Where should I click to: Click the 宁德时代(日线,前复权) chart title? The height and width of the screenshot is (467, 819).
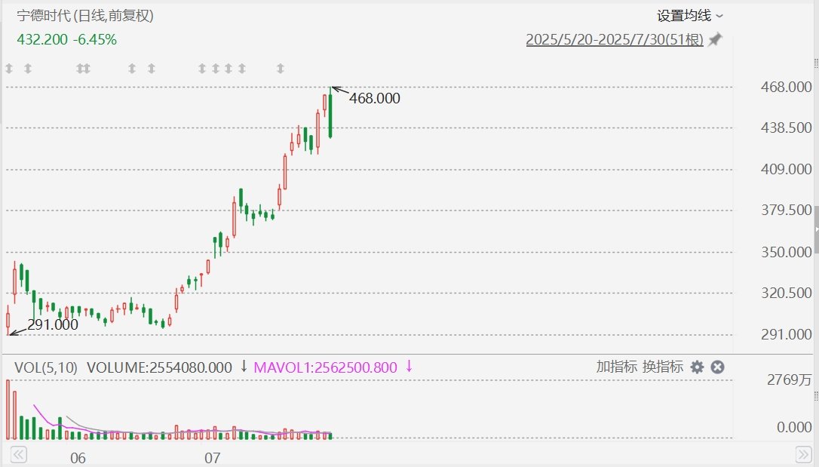click(85, 16)
